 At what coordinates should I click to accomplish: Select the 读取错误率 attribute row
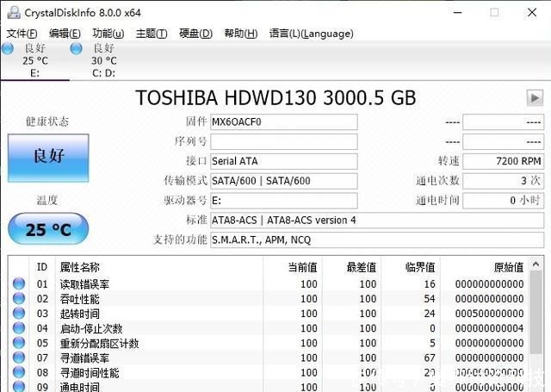click(269, 283)
